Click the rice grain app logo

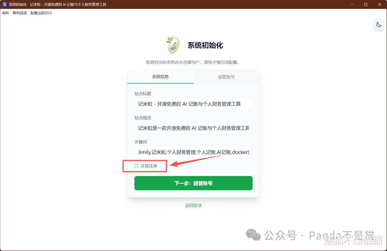173,45
